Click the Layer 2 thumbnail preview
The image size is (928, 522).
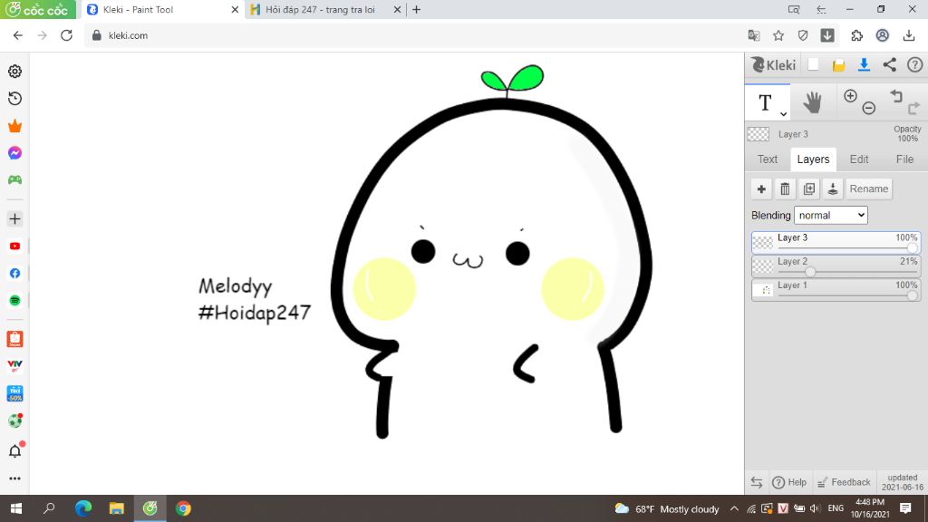point(763,266)
